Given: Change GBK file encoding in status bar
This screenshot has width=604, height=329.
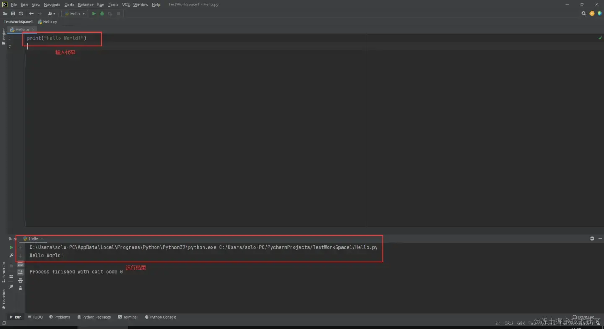Looking at the screenshot, I should 521,323.
